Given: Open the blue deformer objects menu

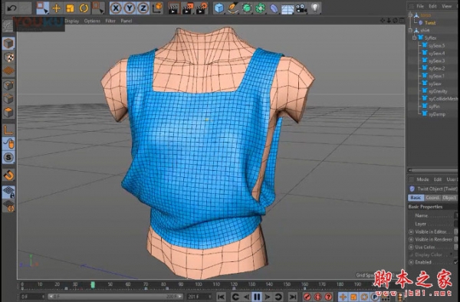Looking at the screenshot, I should point(274,8).
